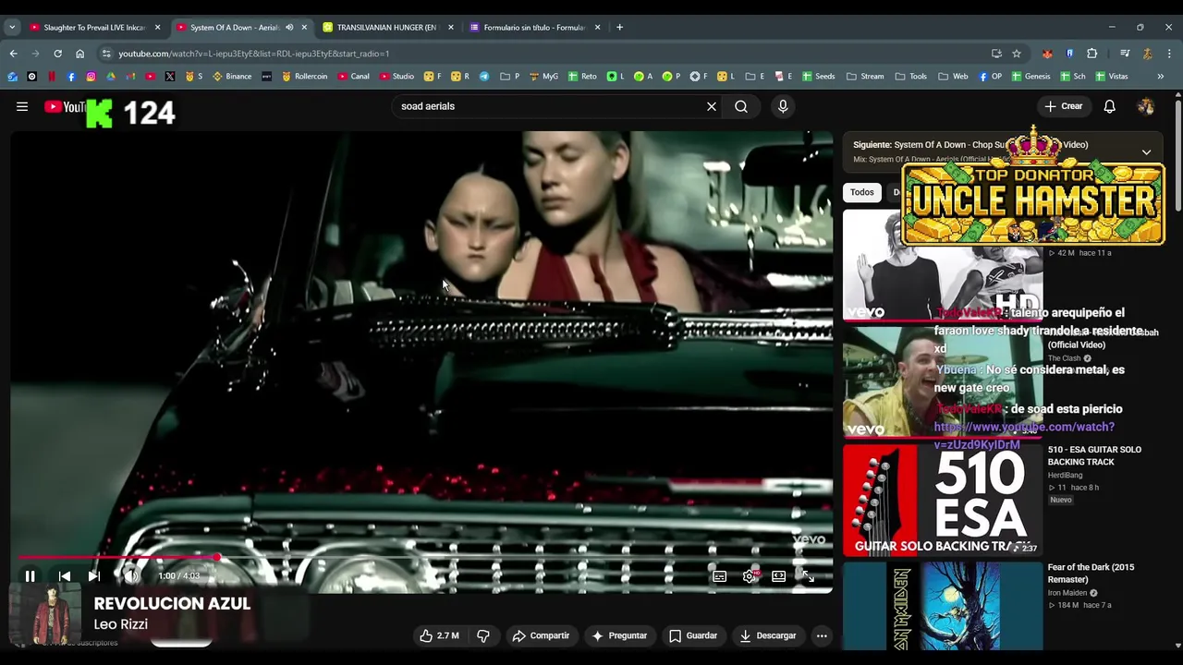Pause the video
Image resolution: width=1183 pixels, height=665 pixels.
pos(30,576)
